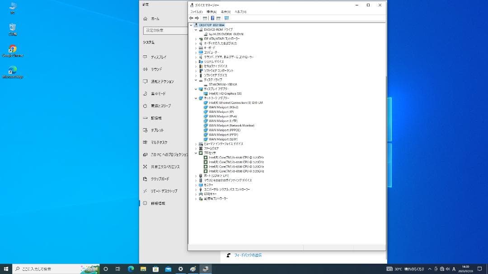The width and height of the screenshot is (488, 274).
Task: Collapse the ネットワーク アダプター category
Action: tap(195, 98)
